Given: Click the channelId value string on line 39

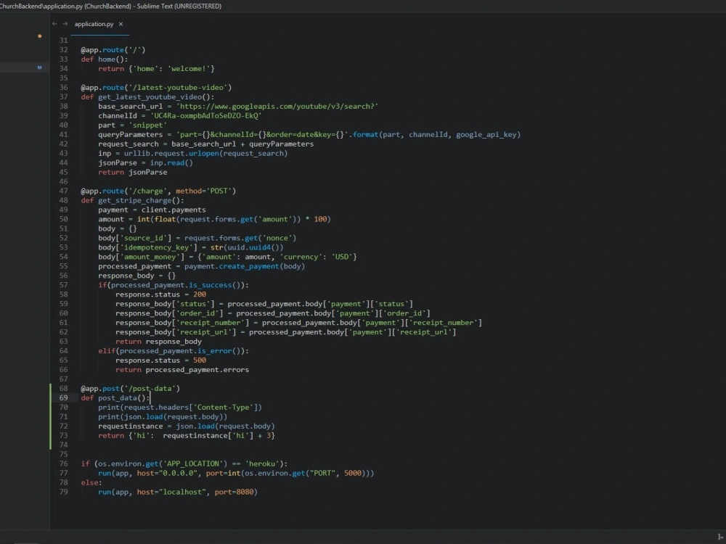Looking at the screenshot, I should click(x=206, y=115).
